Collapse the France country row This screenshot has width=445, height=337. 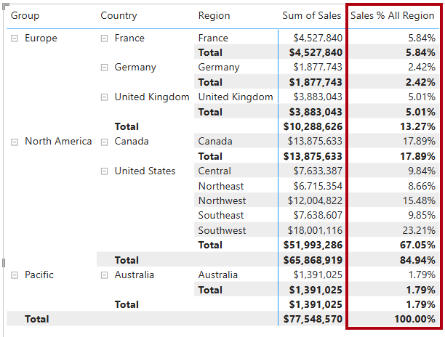[105, 38]
